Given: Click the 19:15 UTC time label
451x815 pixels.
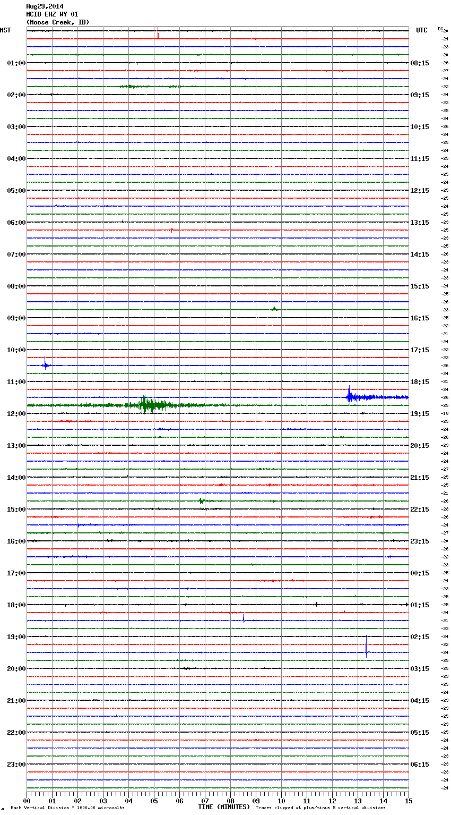Looking at the screenshot, I should 420,414.
